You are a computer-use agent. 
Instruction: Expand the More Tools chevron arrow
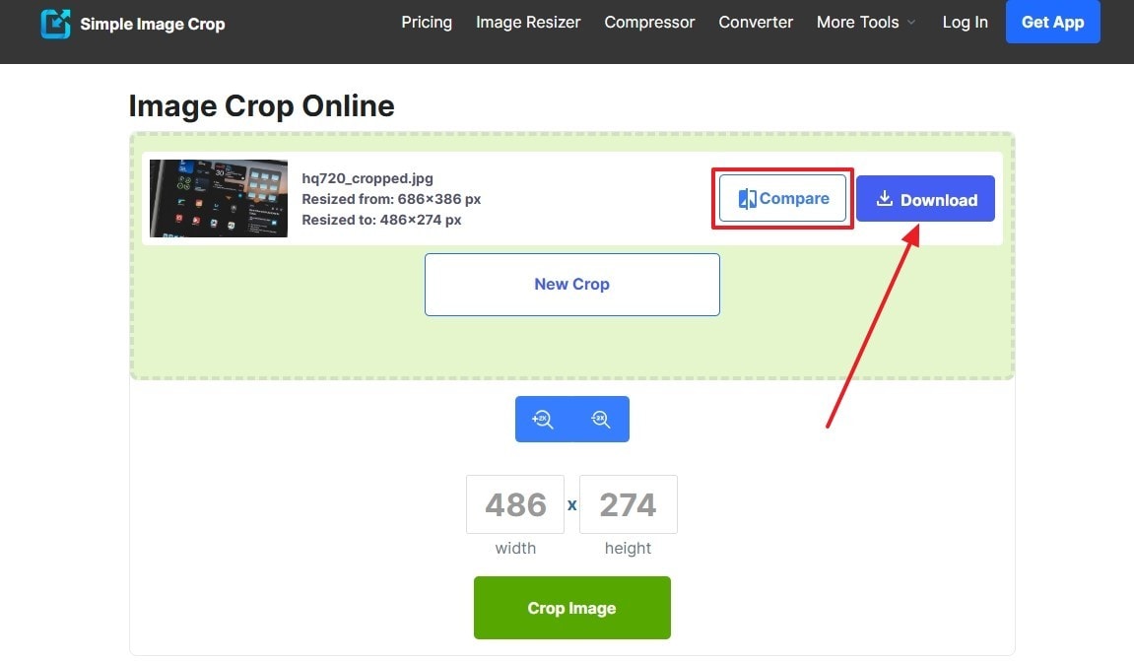911,23
